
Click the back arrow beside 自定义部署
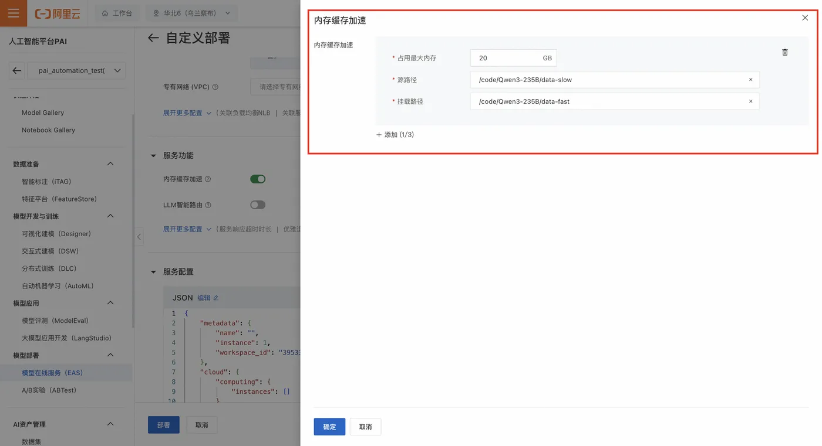coord(153,38)
